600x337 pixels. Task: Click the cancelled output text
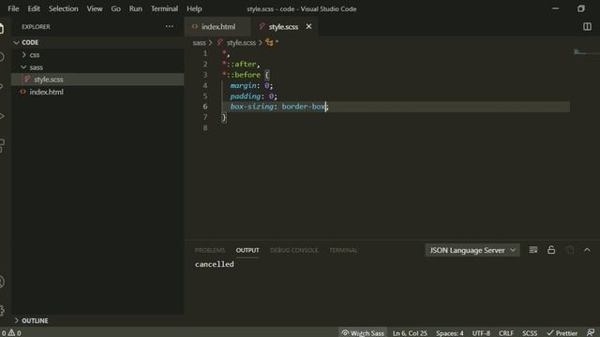tap(215, 264)
